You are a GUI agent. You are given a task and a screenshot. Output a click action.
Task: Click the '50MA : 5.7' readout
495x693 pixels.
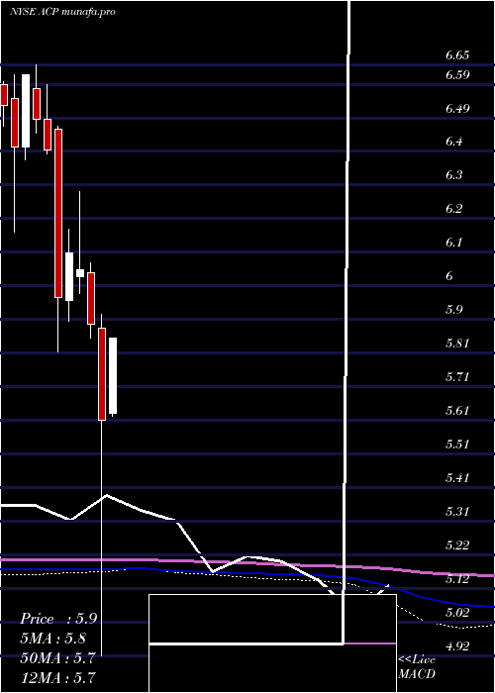(57, 658)
